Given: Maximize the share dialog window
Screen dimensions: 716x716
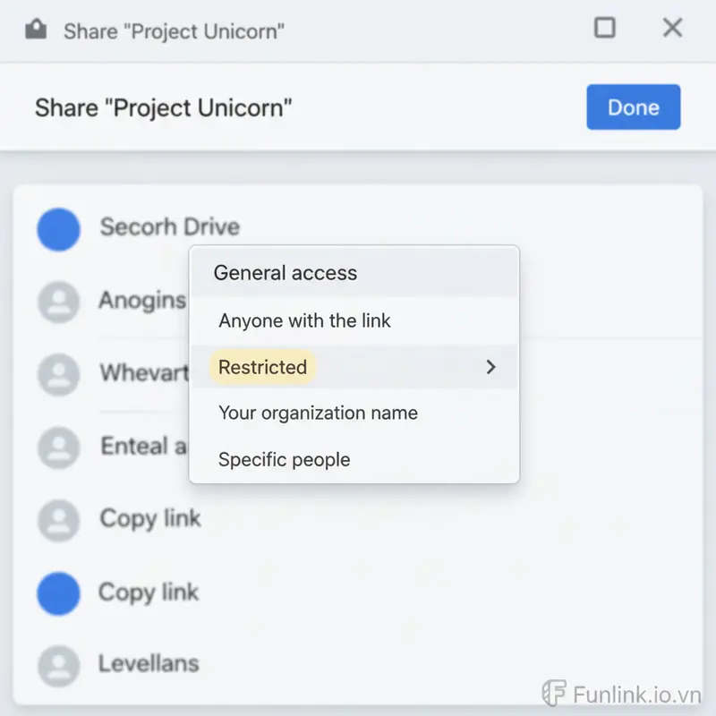Looking at the screenshot, I should pos(605,28).
